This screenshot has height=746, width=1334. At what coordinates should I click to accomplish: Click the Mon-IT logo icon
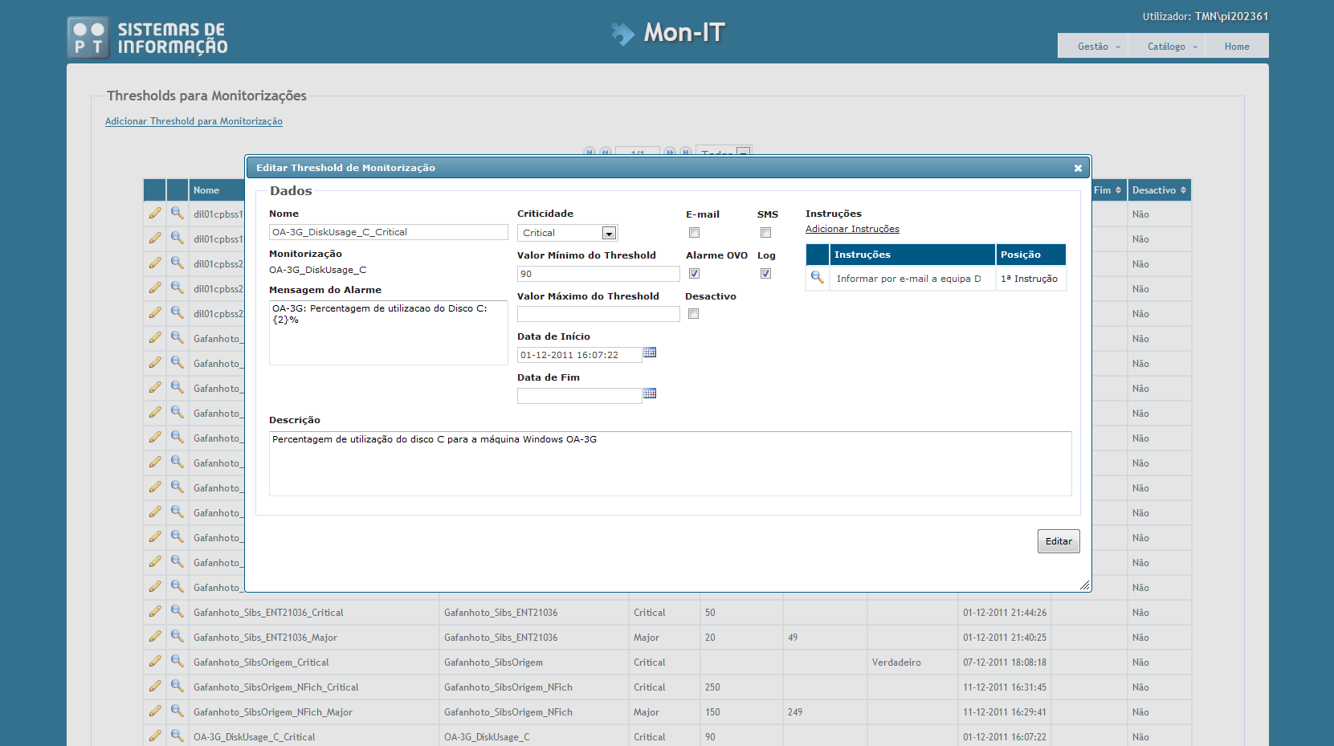coord(622,33)
